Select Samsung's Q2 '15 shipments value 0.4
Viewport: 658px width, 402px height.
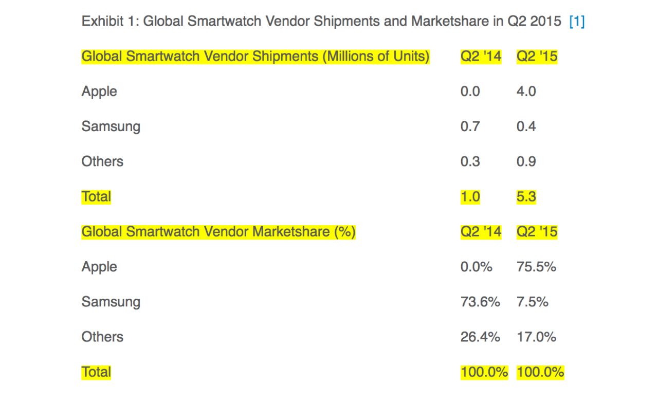coord(526,126)
